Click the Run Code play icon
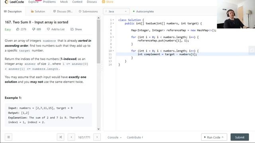Image resolution: width=255 pixels, height=143 pixels. coord(205,137)
